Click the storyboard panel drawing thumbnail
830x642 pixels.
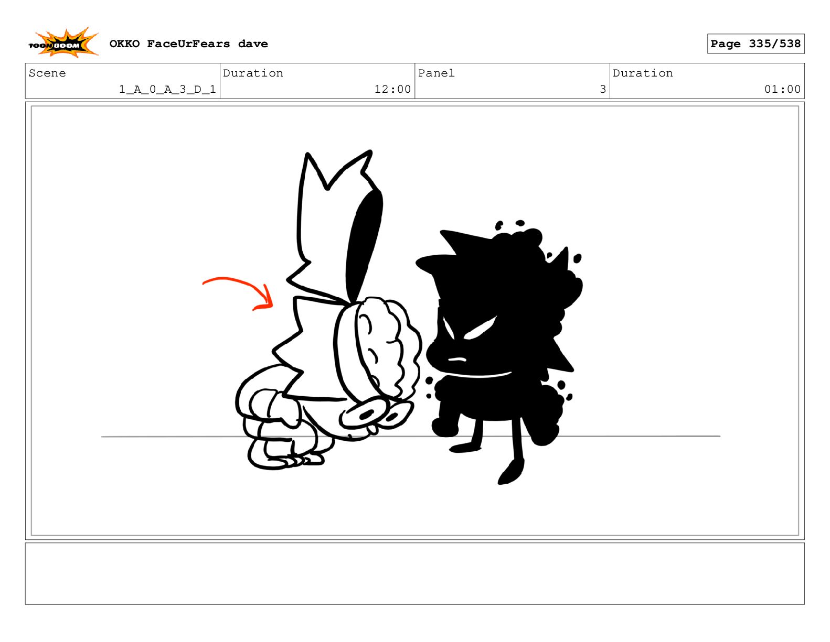414,321
